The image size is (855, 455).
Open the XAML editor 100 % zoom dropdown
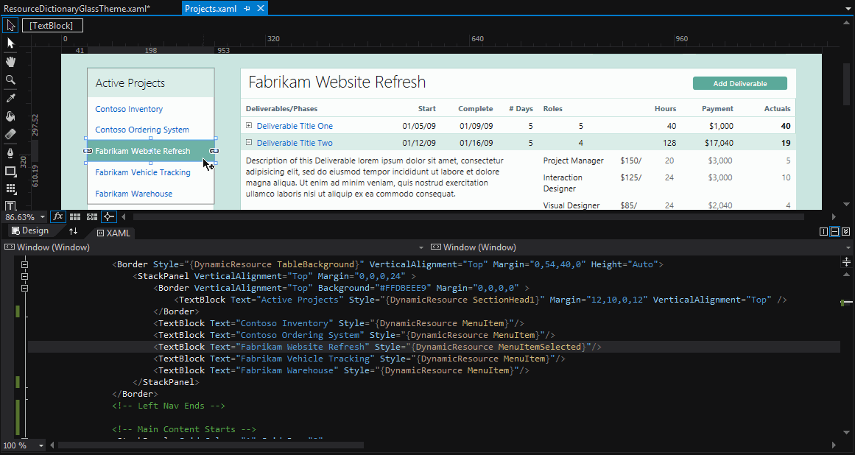coord(41,445)
